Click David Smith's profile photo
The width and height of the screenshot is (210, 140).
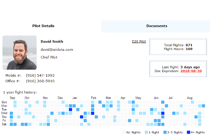[x=20, y=52]
